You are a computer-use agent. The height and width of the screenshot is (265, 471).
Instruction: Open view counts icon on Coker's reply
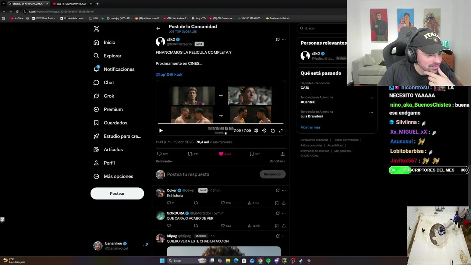(250, 203)
